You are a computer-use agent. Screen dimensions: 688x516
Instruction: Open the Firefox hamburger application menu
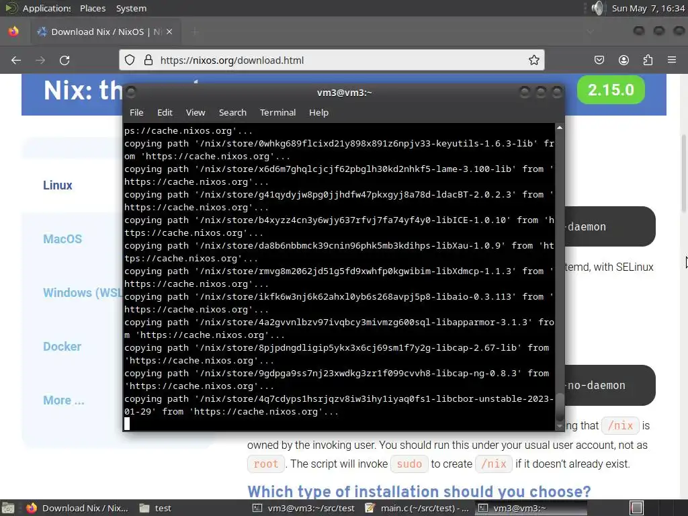tap(672, 60)
